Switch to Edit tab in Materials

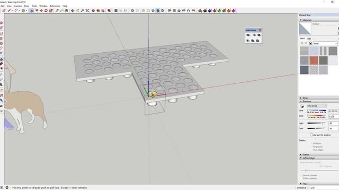(x=309, y=39)
